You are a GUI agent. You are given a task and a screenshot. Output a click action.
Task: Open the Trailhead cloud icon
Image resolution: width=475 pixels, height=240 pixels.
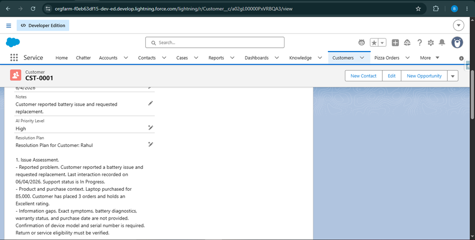(x=407, y=43)
